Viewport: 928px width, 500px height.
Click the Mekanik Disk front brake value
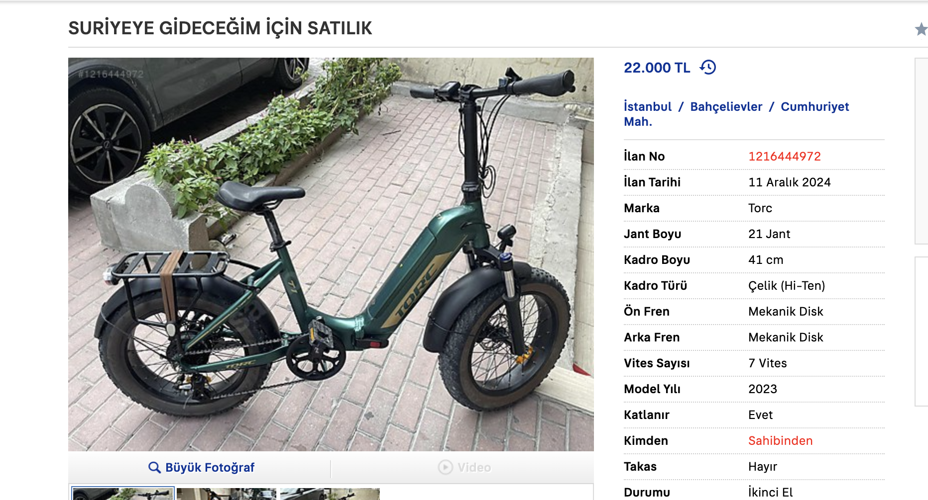pos(786,312)
